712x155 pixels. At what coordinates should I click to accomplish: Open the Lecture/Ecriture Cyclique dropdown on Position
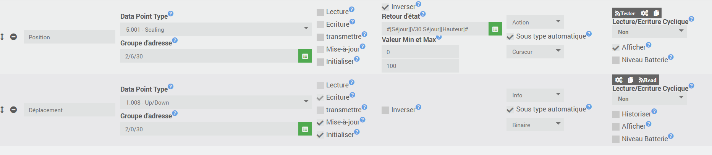tap(649, 32)
